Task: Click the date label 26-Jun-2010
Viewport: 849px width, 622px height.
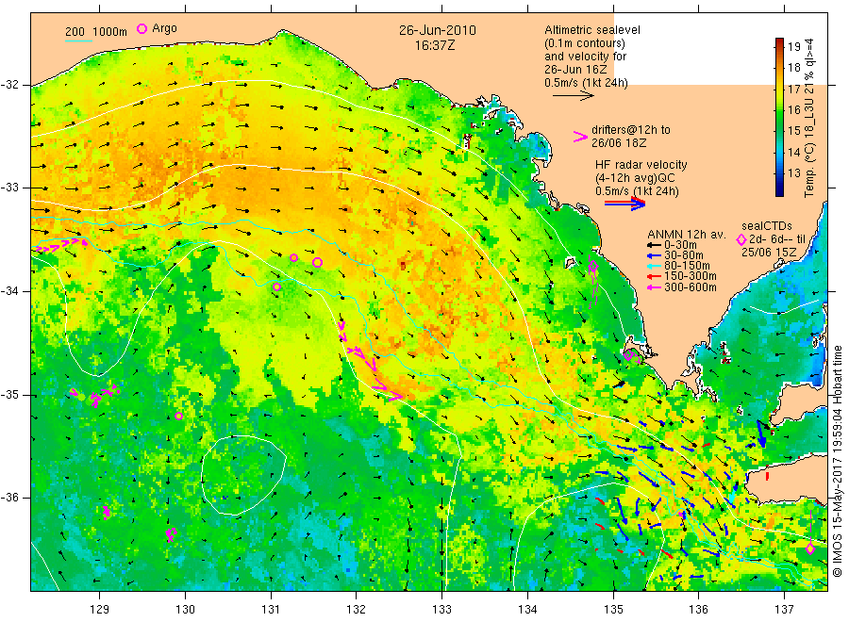Action: (438, 30)
